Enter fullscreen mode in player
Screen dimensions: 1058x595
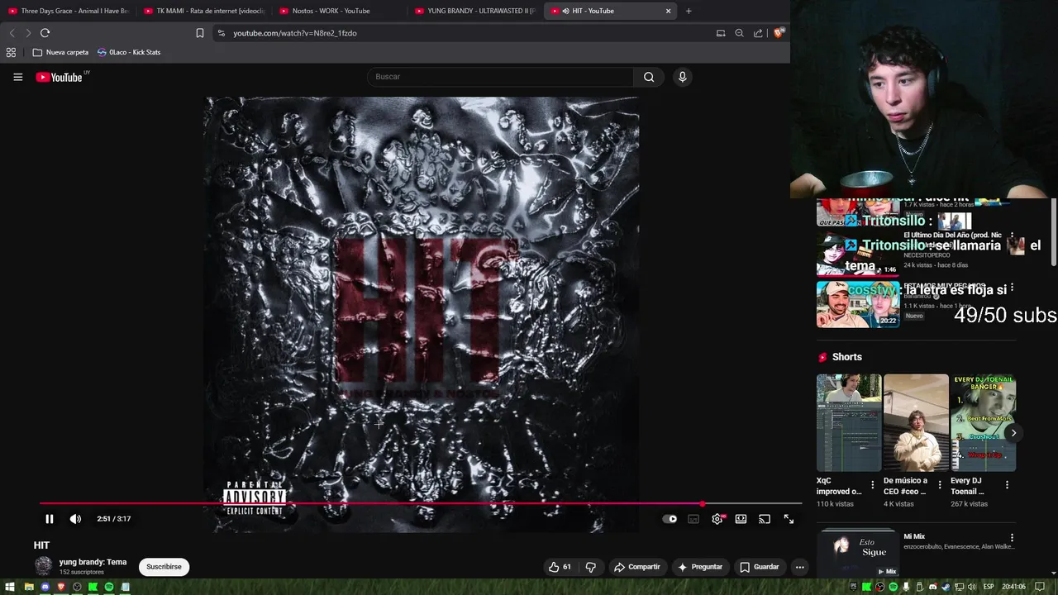789,519
